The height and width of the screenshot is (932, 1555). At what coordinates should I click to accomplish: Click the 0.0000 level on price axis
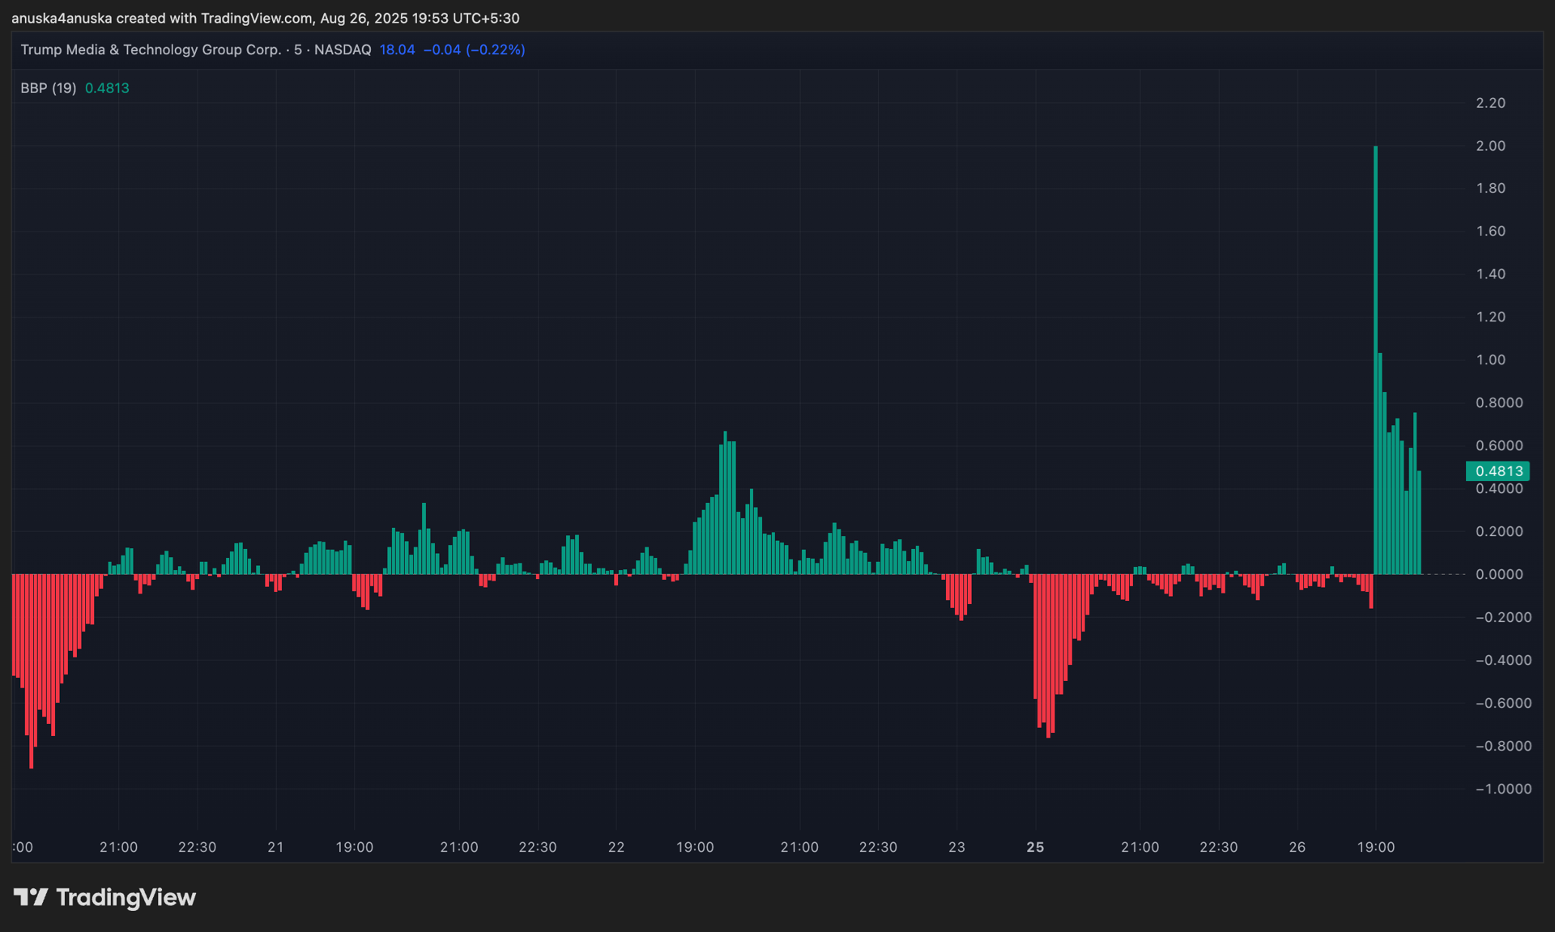click(1499, 574)
